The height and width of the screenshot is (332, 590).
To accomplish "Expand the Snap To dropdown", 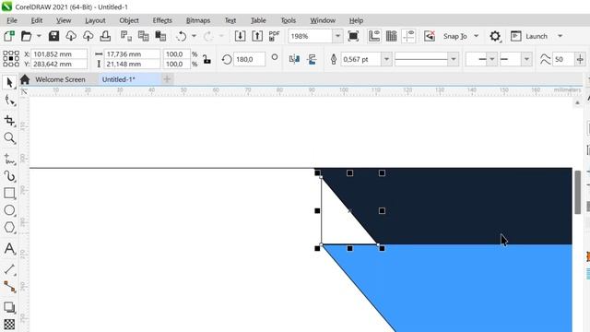I will coord(476,36).
